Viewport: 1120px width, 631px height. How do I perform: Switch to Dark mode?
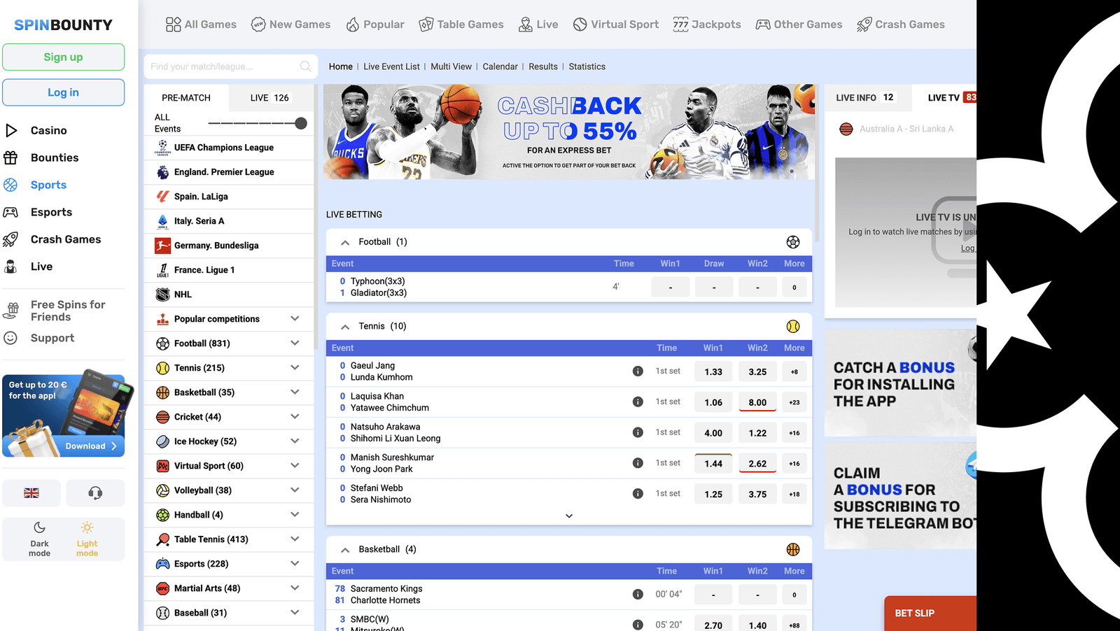40,539
